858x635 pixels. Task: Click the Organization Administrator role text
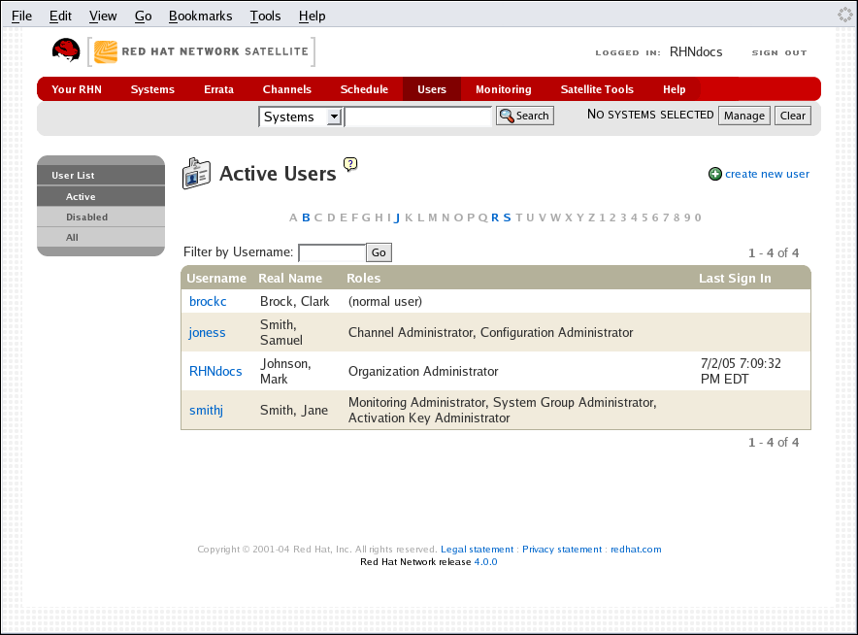(x=423, y=372)
